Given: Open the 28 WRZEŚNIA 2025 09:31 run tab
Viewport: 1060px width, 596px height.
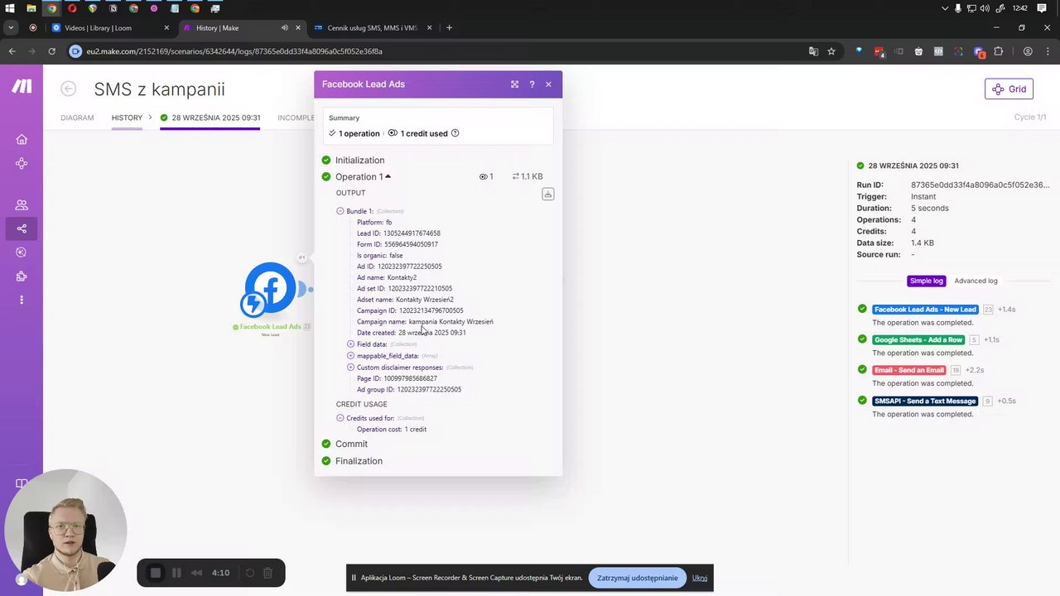Looking at the screenshot, I should pos(210,118).
